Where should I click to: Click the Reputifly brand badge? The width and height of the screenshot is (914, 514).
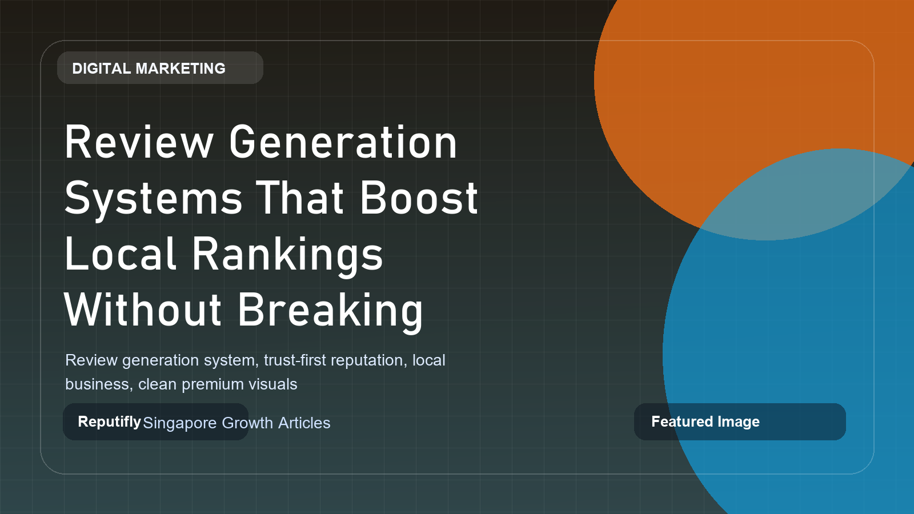pos(155,421)
